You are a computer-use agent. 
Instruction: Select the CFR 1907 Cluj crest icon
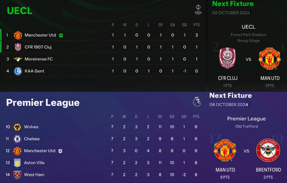point(18,47)
